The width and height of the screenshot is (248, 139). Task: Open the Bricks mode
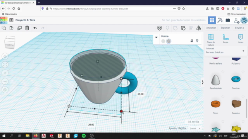pyautogui.click(x=228, y=20)
